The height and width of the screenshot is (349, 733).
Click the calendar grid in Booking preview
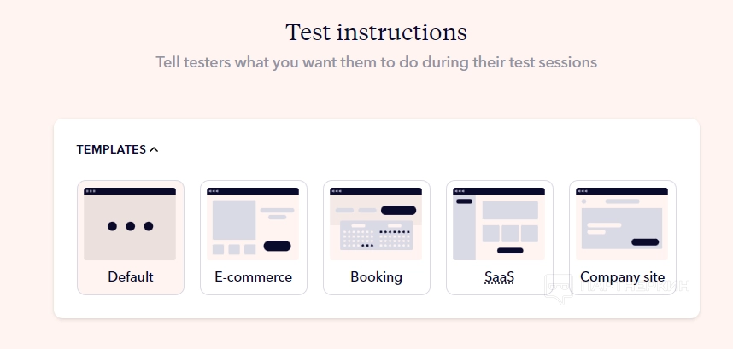pyautogui.click(x=376, y=236)
